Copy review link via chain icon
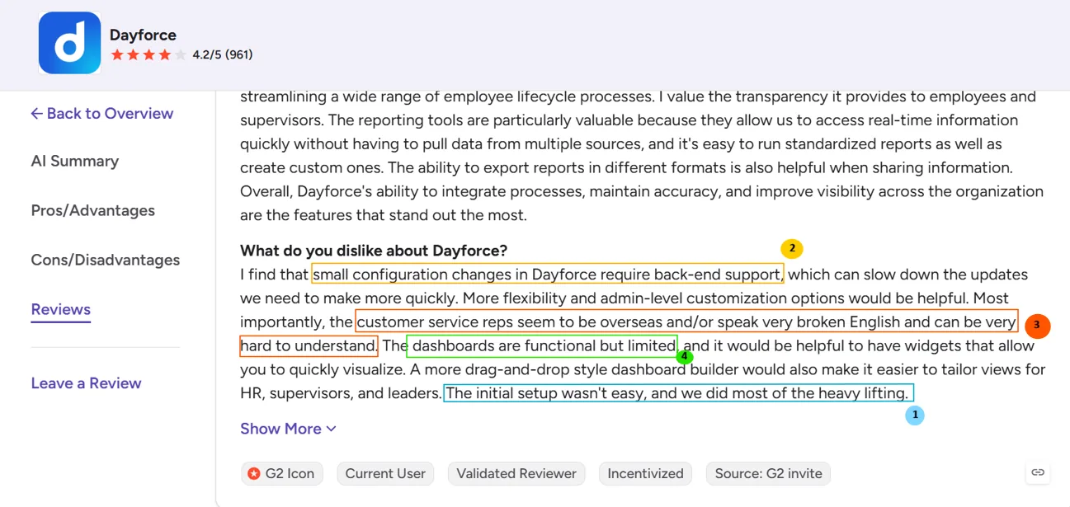 (x=1038, y=472)
